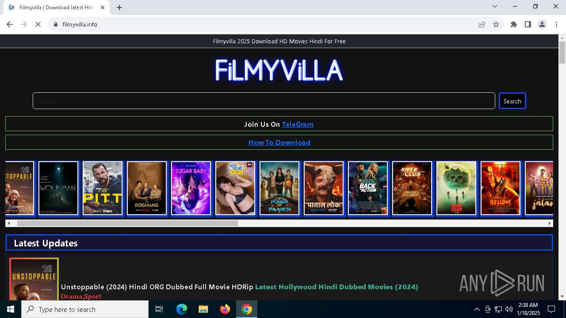Viewport: 566px width, 318px height.
Task: Open Unstoppable (2024) Hindi ORG Dubbed title
Action: pos(157,287)
